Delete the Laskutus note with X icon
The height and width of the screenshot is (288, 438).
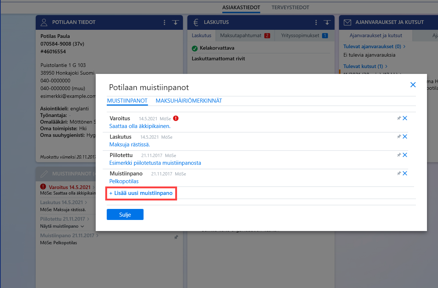[405, 136]
